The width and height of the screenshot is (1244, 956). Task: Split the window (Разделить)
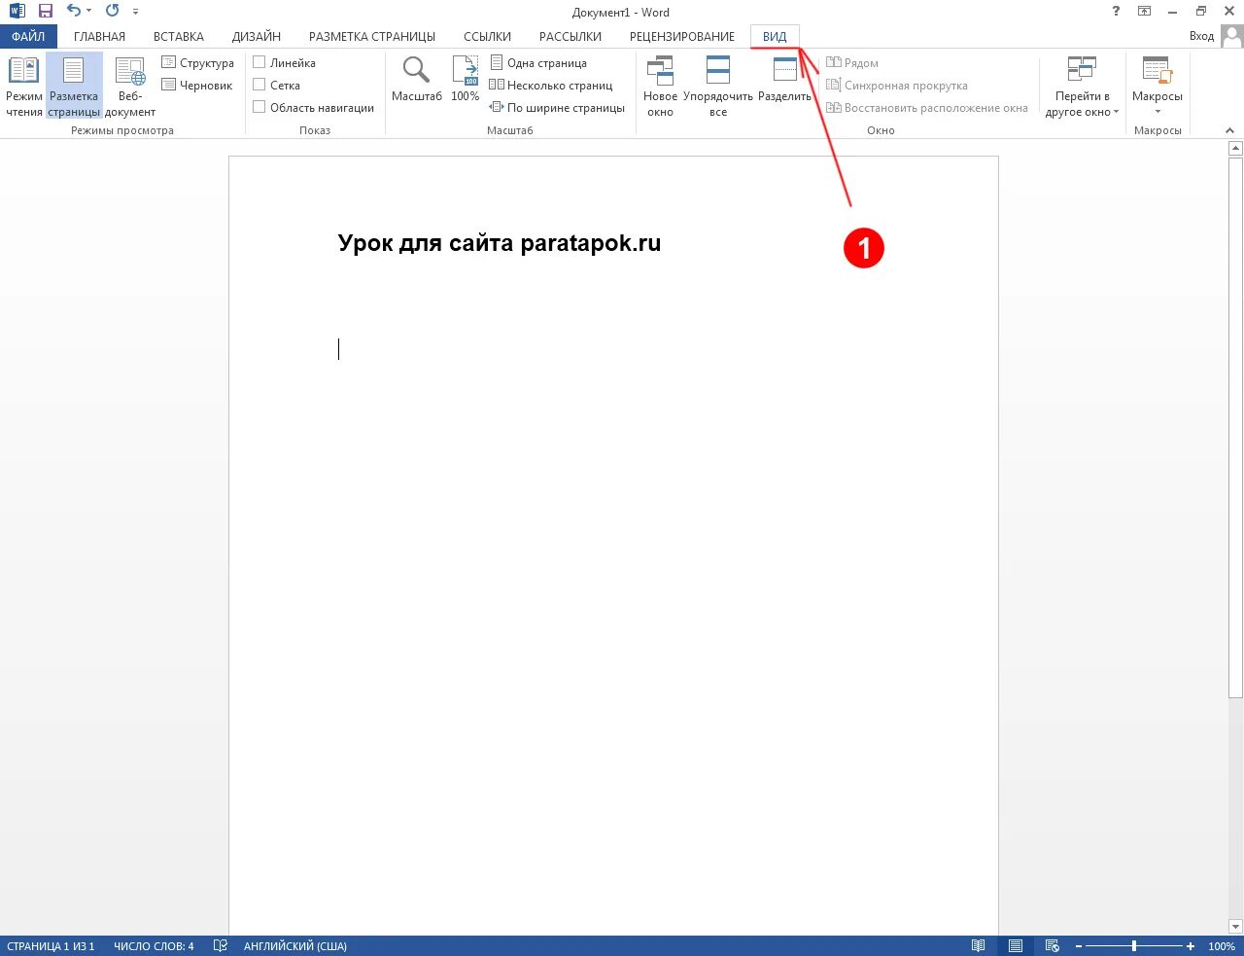tap(784, 80)
